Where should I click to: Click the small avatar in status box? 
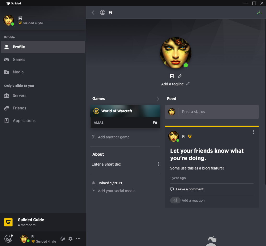point(172,112)
